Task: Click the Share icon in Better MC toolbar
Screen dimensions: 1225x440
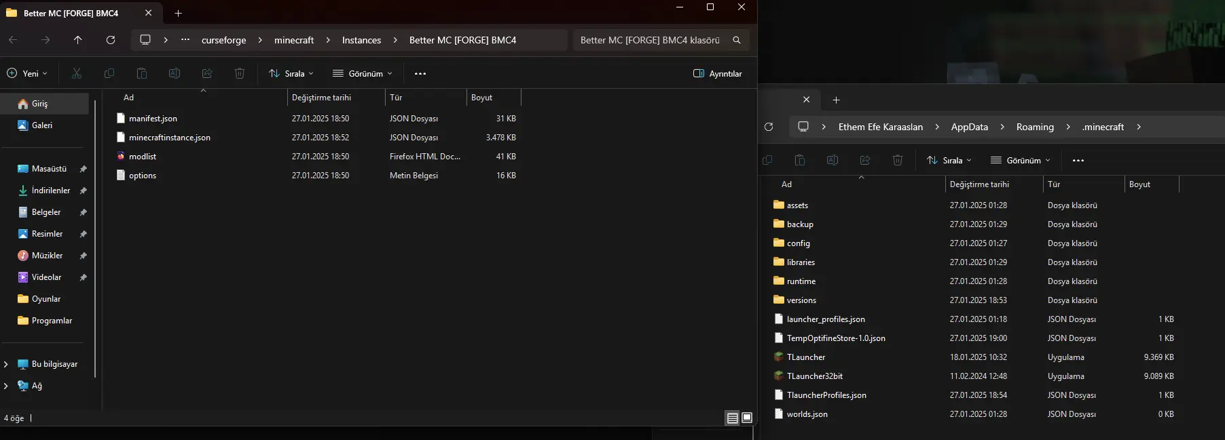Action: click(x=207, y=73)
